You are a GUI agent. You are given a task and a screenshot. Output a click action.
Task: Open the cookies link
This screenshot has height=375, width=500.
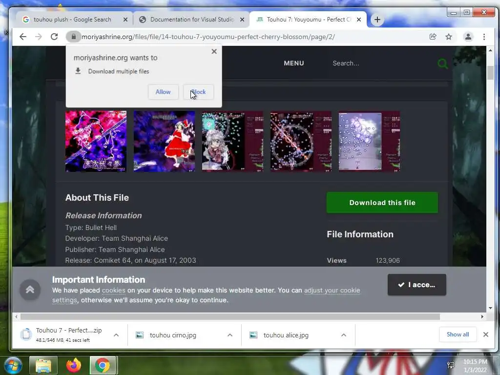pos(113,291)
